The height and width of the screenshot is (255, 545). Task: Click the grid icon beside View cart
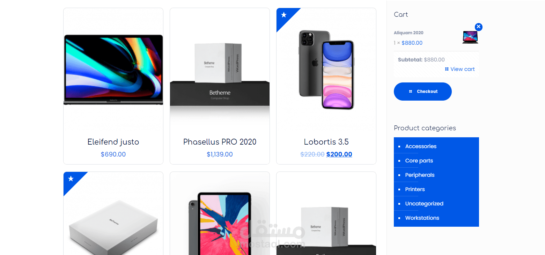[447, 69]
